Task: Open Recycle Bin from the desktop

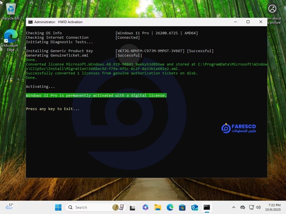Action: tap(10, 8)
